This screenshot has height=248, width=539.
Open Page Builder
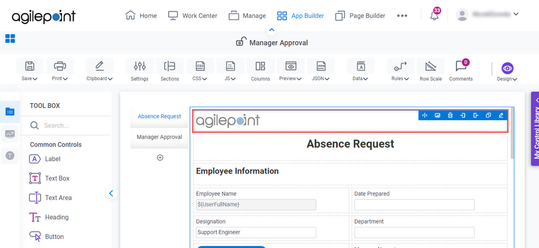click(x=360, y=16)
